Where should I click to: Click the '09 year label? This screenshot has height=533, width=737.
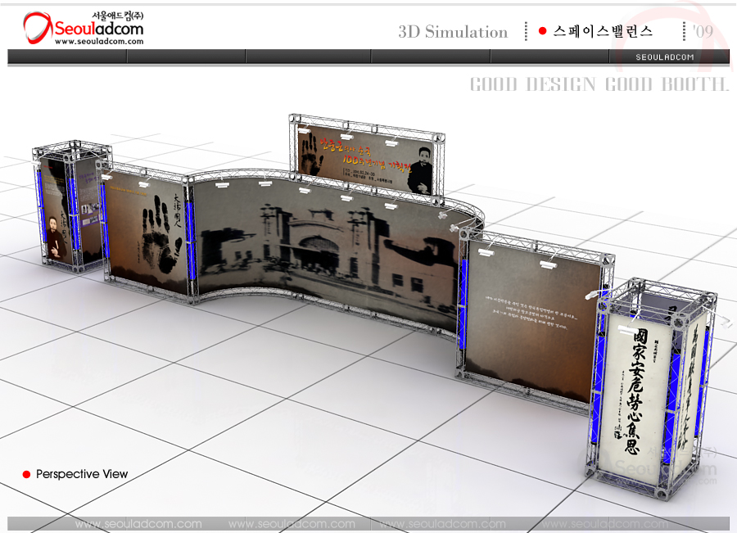(702, 31)
